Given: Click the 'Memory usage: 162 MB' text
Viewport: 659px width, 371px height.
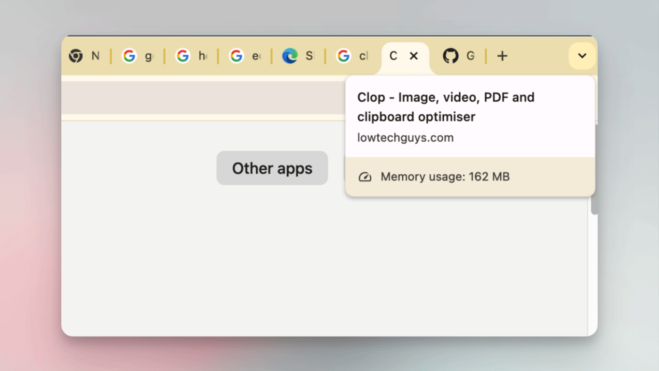Looking at the screenshot, I should (445, 177).
